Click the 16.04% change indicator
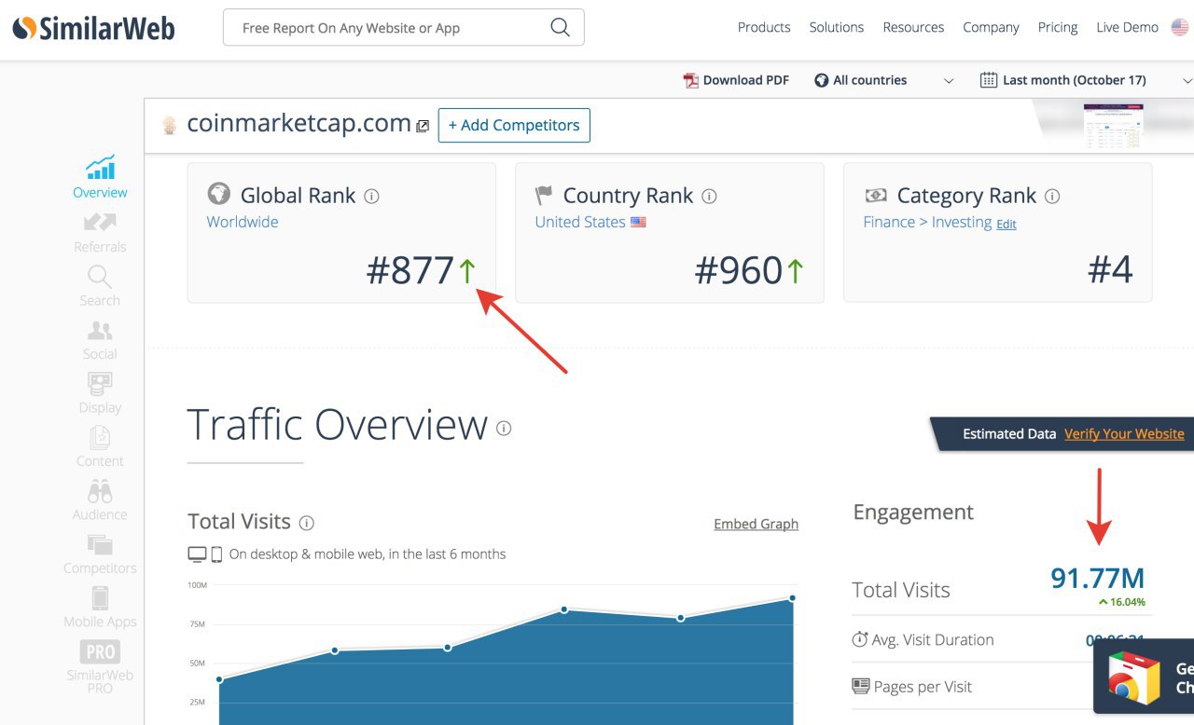The image size is (1194, 725). (x=1122, y=602)
